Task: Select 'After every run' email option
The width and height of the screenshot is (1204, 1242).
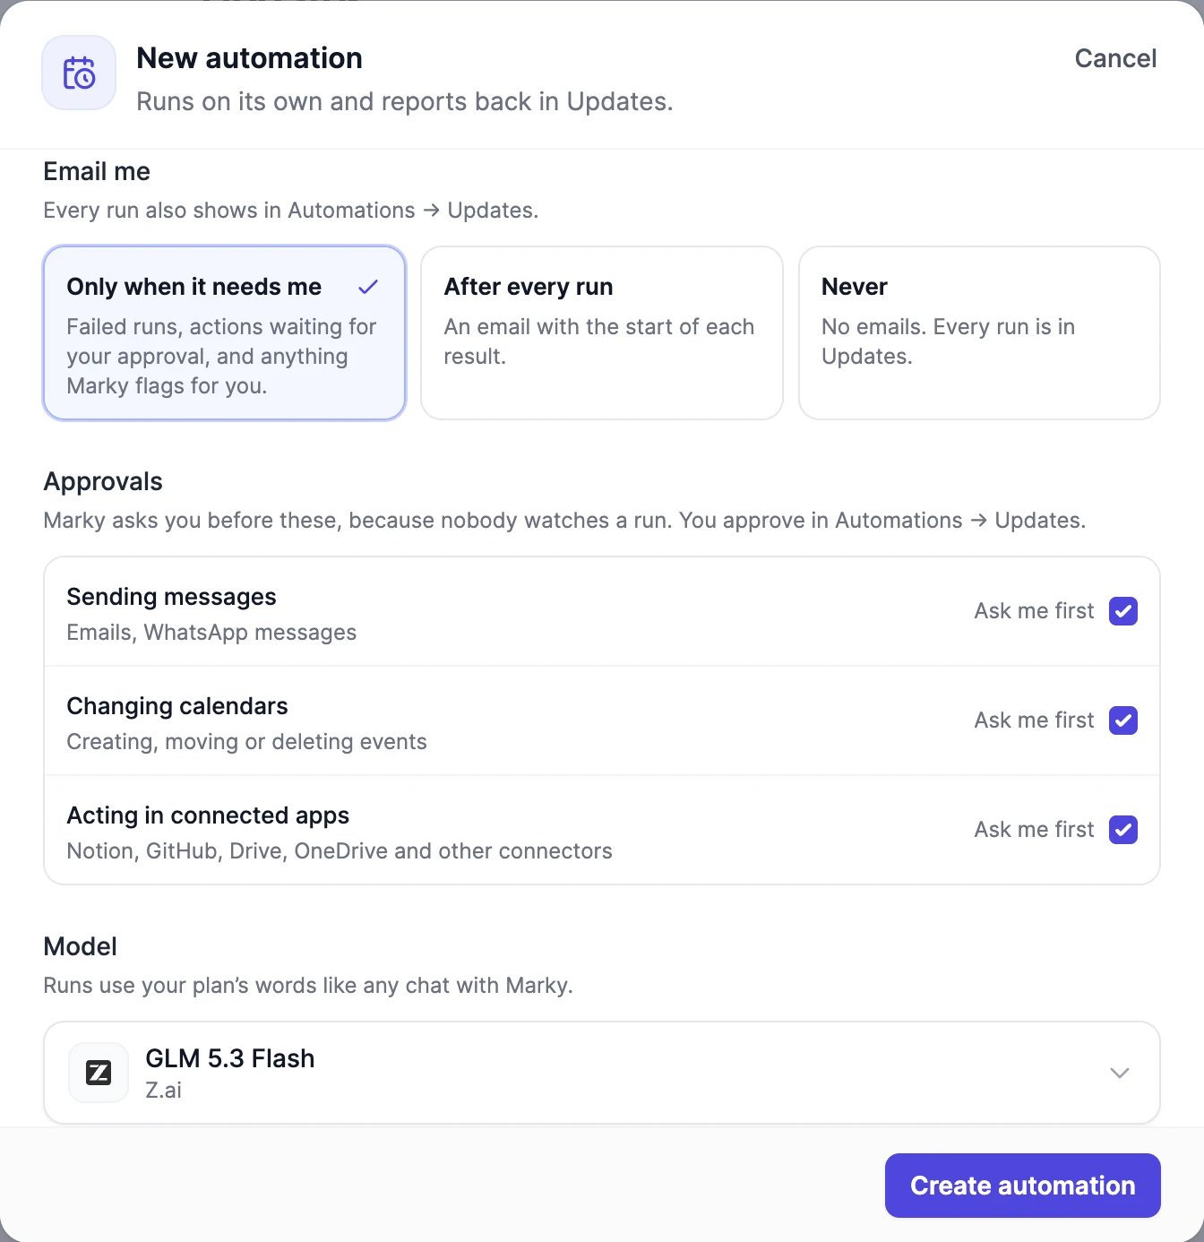Action: point(602,332)
